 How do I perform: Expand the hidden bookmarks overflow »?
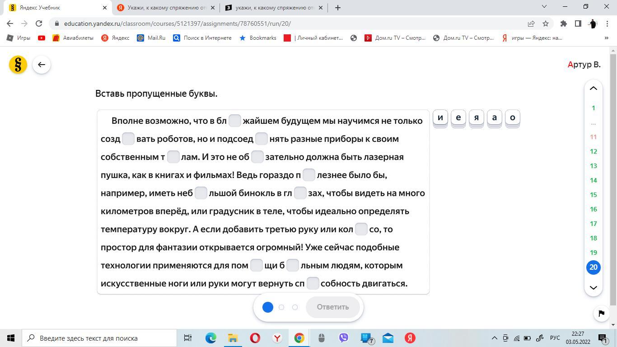[606, 38]
